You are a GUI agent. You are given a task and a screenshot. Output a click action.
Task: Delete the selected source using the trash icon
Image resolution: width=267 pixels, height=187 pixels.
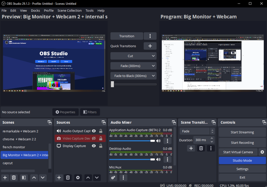pos(68,178)
